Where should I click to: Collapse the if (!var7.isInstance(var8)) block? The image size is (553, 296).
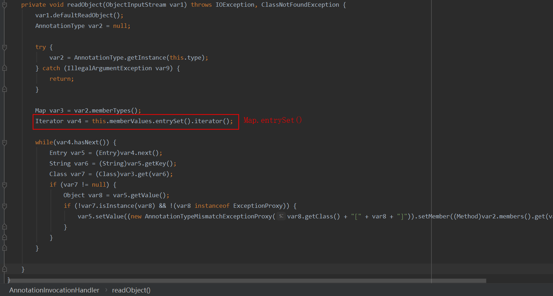click(x=5, y=206)
